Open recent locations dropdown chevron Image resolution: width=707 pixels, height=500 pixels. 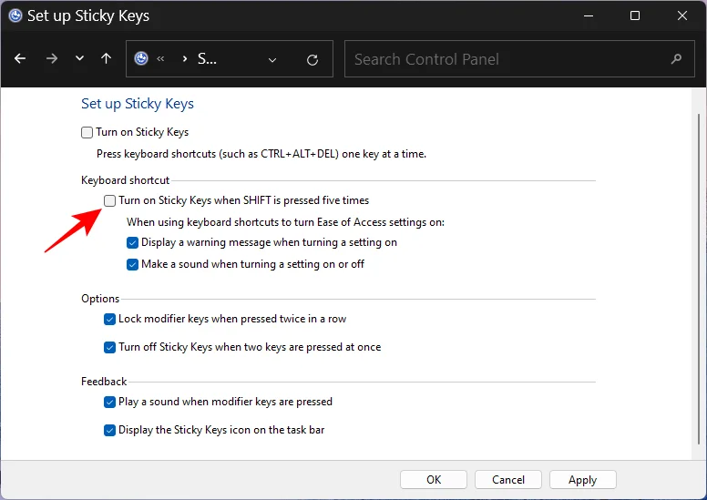pos(80,58)
